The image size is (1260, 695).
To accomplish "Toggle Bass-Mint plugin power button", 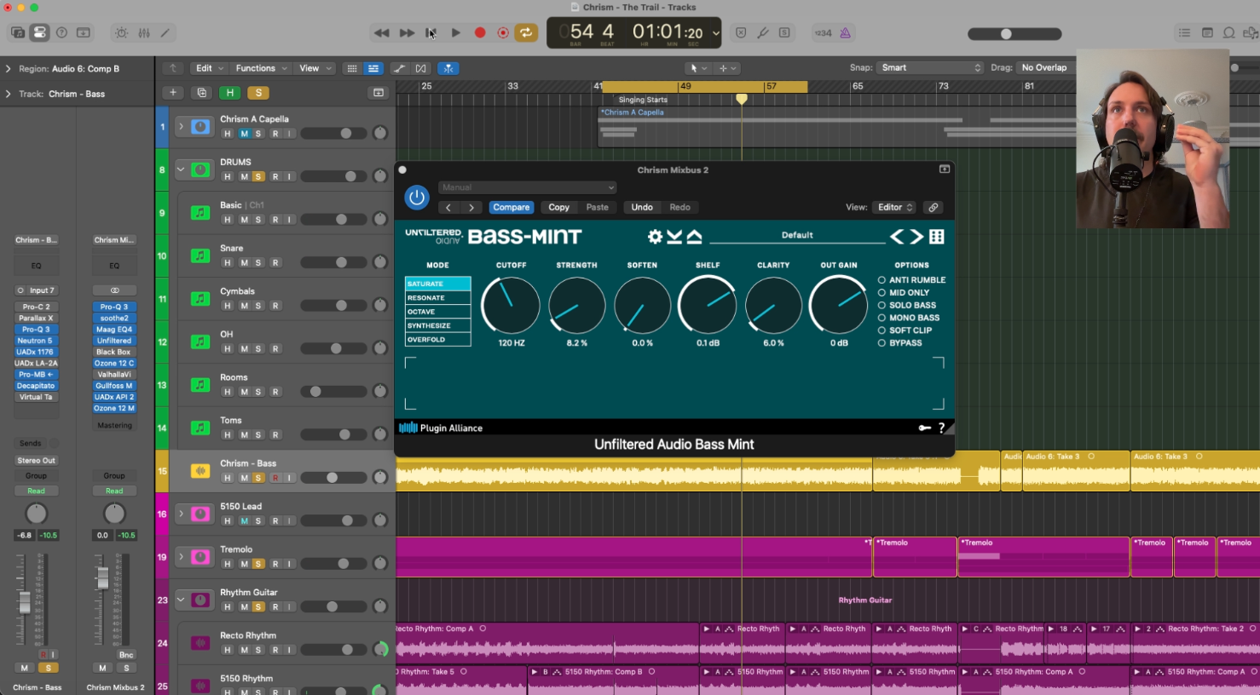I will pos(417,198).
